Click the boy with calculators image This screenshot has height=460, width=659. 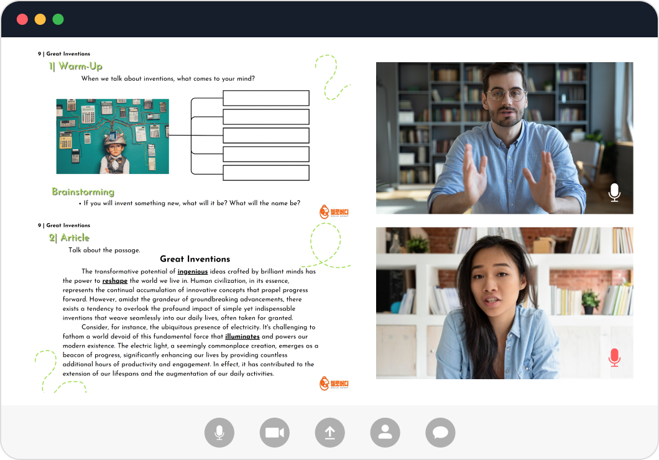click(113, 136)
